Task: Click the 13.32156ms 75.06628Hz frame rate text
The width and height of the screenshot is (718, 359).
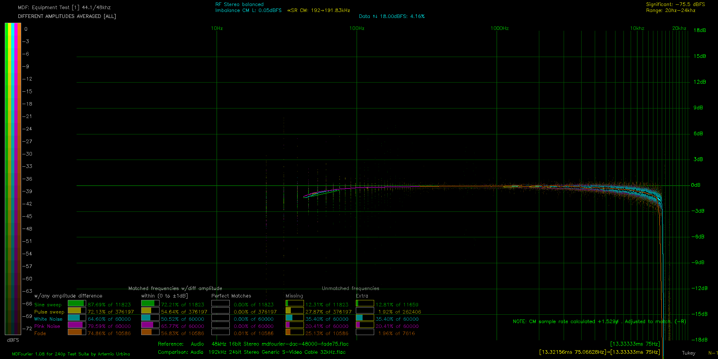Action: pos(572,352)
